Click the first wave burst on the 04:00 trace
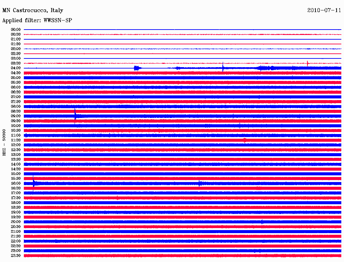Viewport: 344px width, 262px height. point(137,68)
